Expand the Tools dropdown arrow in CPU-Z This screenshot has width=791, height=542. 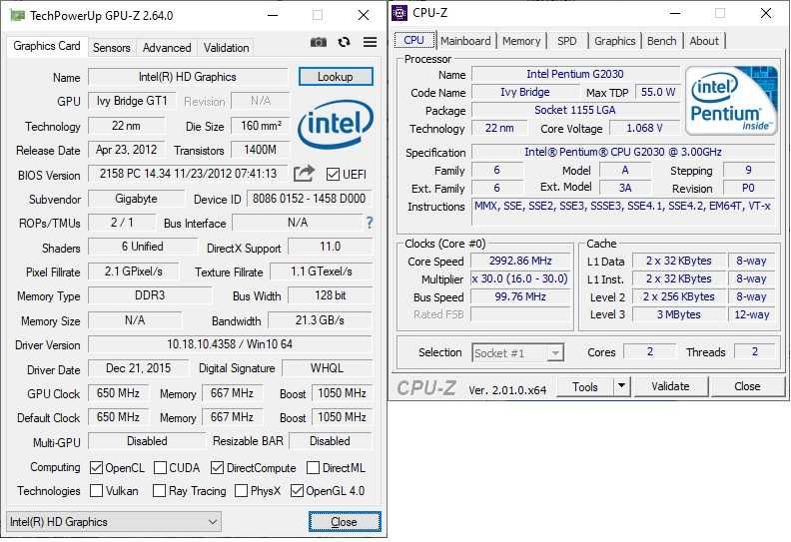(x=621, y=386)
